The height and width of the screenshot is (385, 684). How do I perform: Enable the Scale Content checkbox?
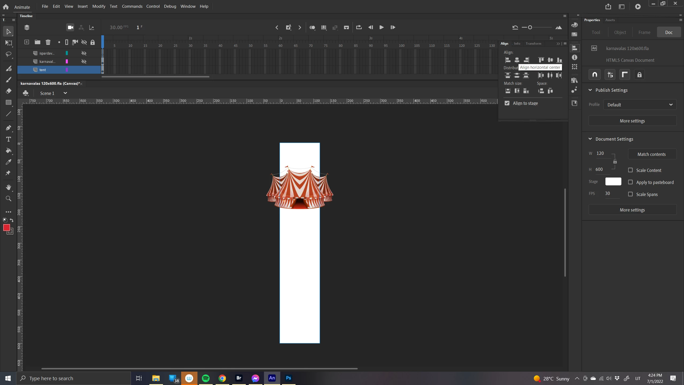click(630, 170)
